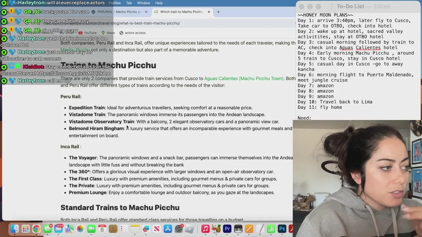422x237 pixels.
Task: Open the YouTube bookmark
Action: (x=88, y=33)
